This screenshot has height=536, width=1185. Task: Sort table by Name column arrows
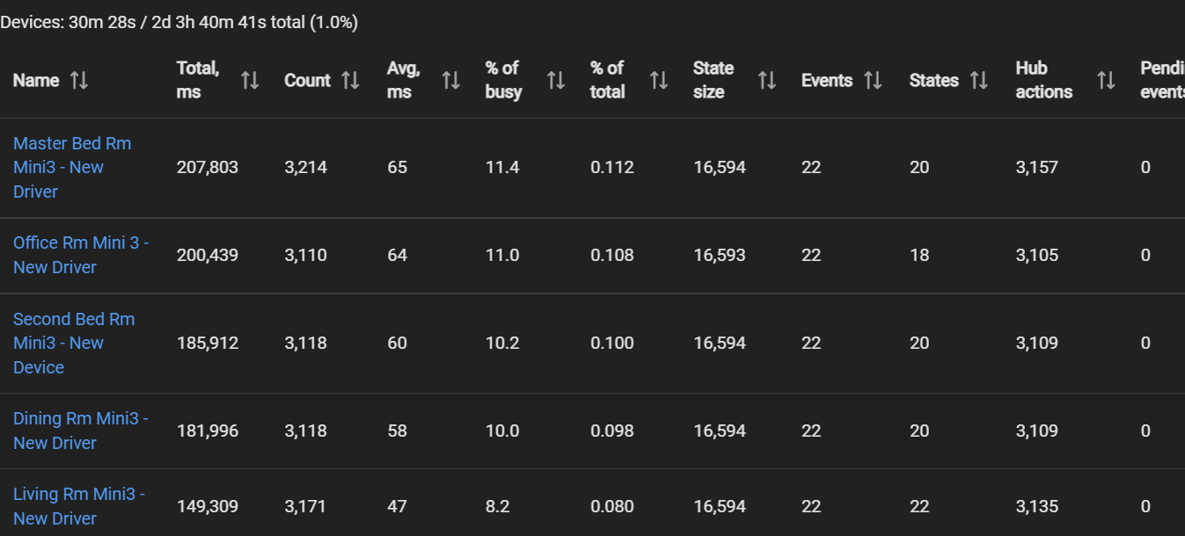coord(79,81)
